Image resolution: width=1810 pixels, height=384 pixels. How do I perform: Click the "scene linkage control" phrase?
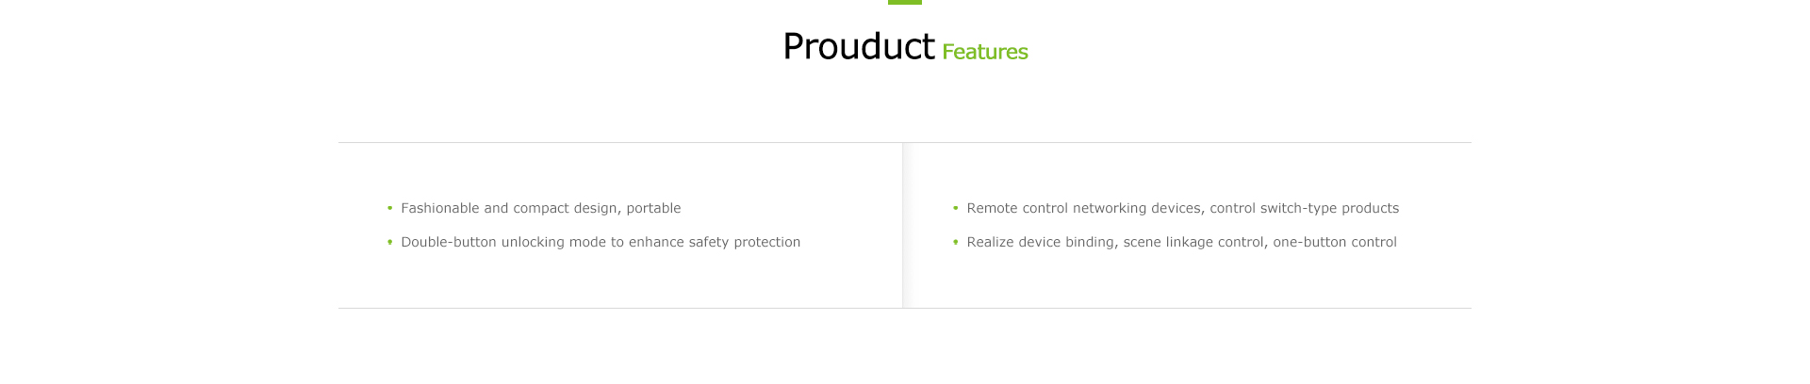pyautogui.click(x=1193, y=242)
